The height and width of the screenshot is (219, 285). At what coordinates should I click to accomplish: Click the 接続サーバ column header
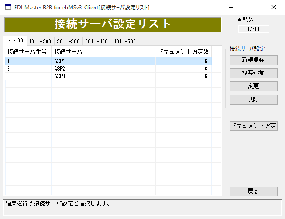[103, 51]
